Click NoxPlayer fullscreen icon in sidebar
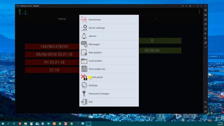The height and width of the screenshot is (126, 224). 205,29
